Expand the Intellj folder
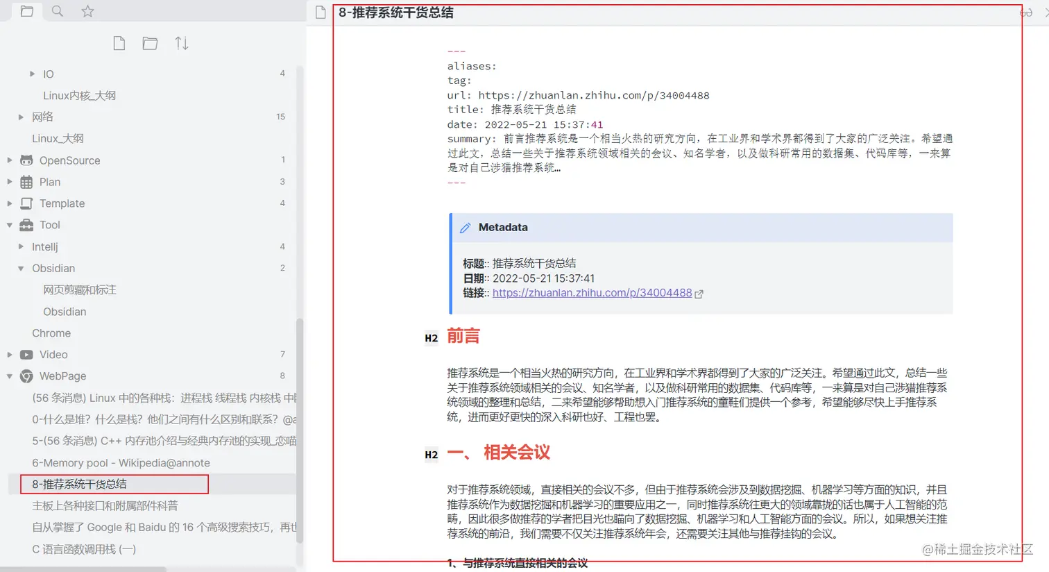The width and height of the screenshot is (1049, 572). [22, 246]
